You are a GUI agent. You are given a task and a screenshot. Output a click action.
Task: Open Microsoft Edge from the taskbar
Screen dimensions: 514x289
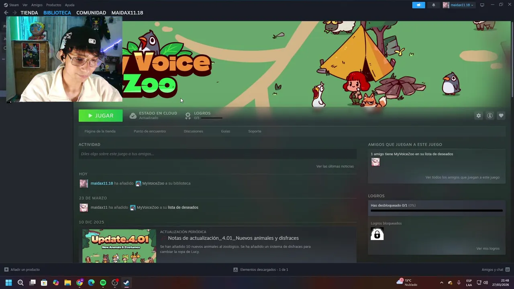point(91,283)
